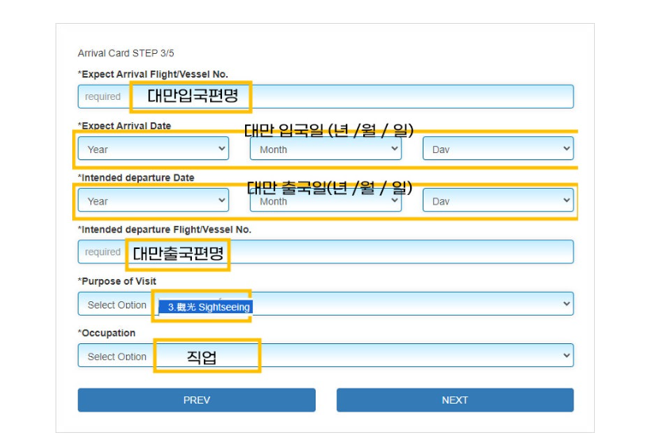Image resolution: width=663 pixels, height=448 pixels.
Task: Open the Intended departure Date Year dropdown
Action: 153,200
